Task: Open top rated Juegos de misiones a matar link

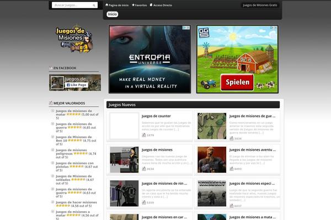Action: pos(73,213)
